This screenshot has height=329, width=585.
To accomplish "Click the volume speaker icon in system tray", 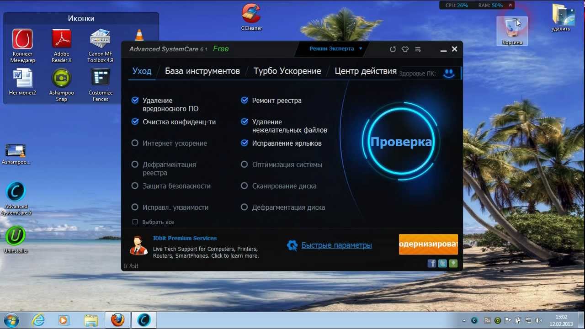I will pyautogui.click(x=538, y=320).
